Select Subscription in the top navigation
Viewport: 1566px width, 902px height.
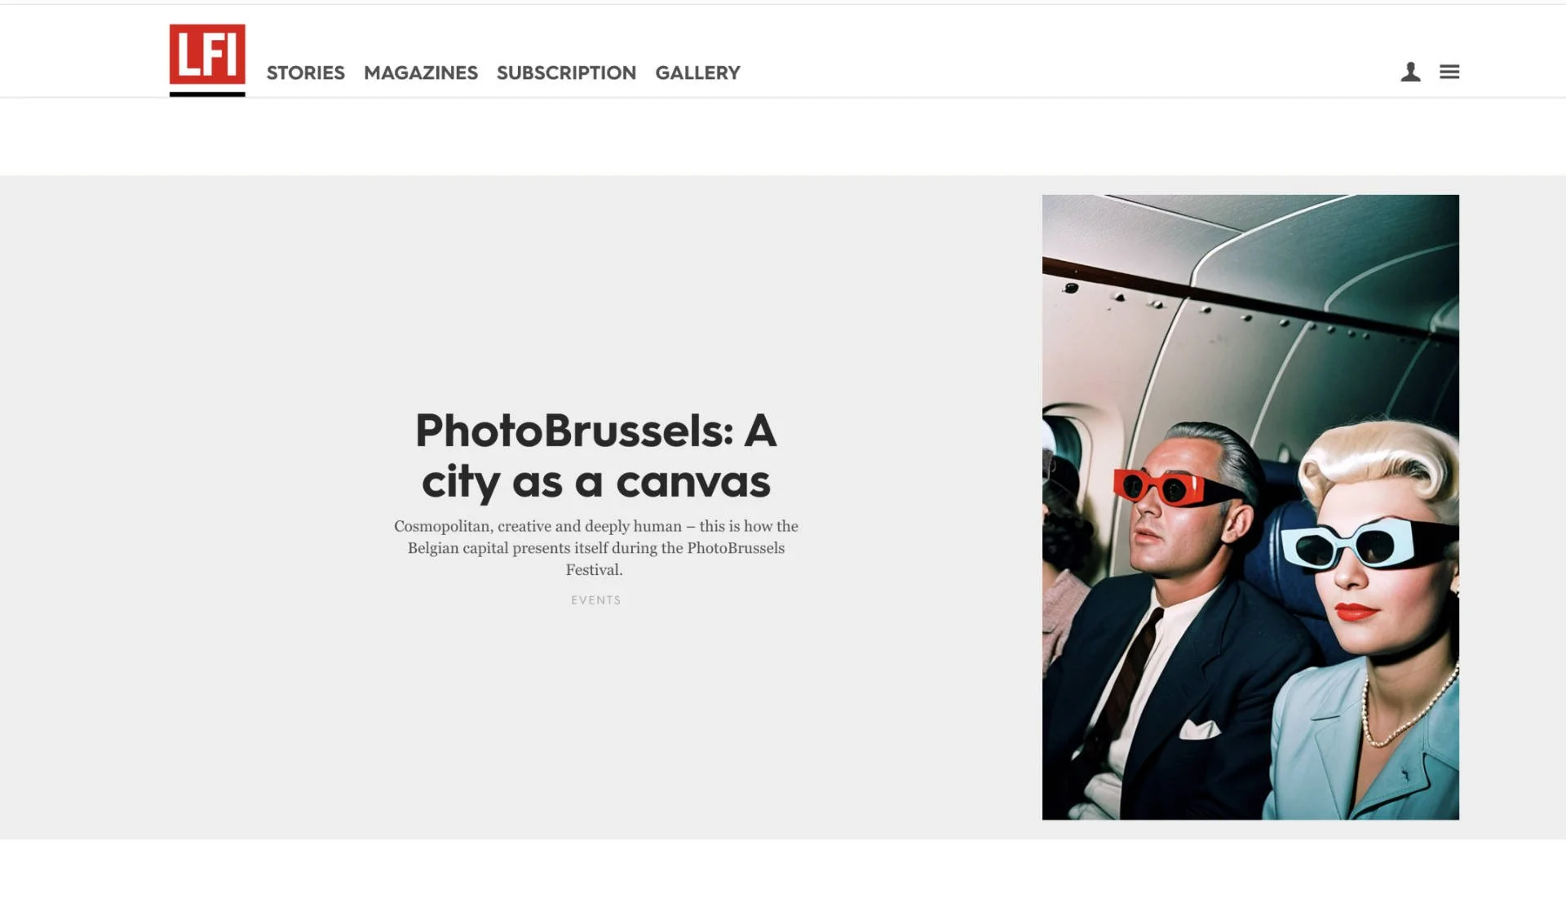tap(566, 73)
